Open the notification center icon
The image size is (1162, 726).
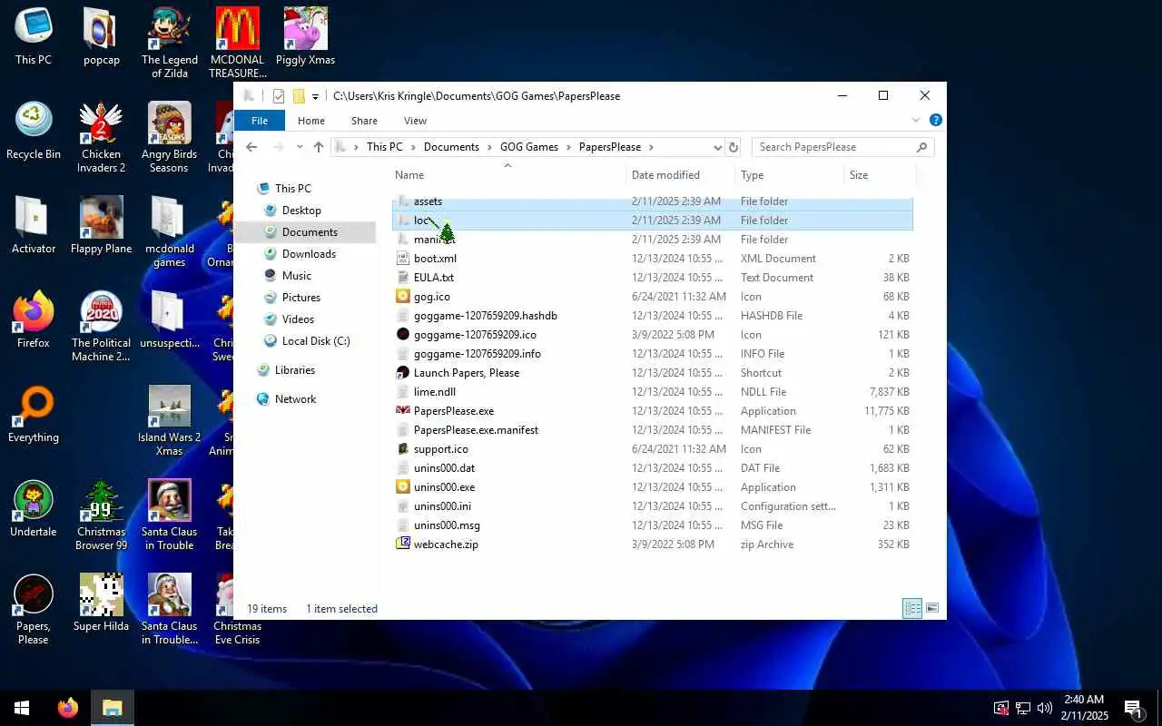point(1133,708)
